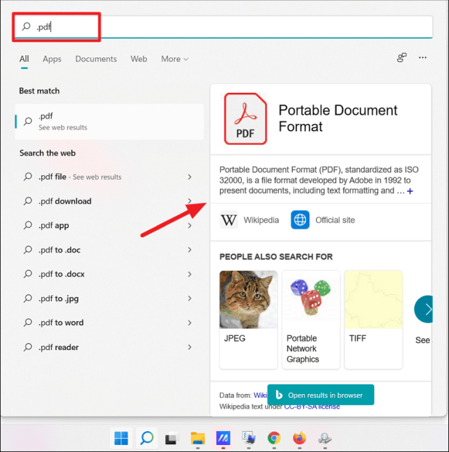The height and width of the screenshot is (452, 449).
Task: Click the Official site globe icon
Action: (300, 220)
